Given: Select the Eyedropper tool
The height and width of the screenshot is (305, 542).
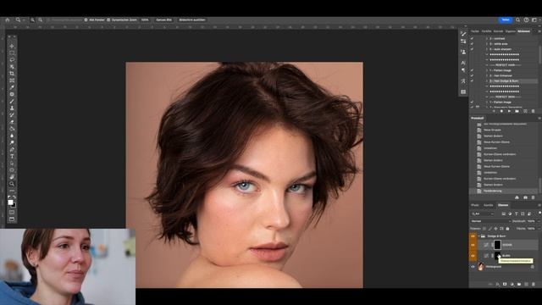Looking at the screenshot, I should 12,87.
